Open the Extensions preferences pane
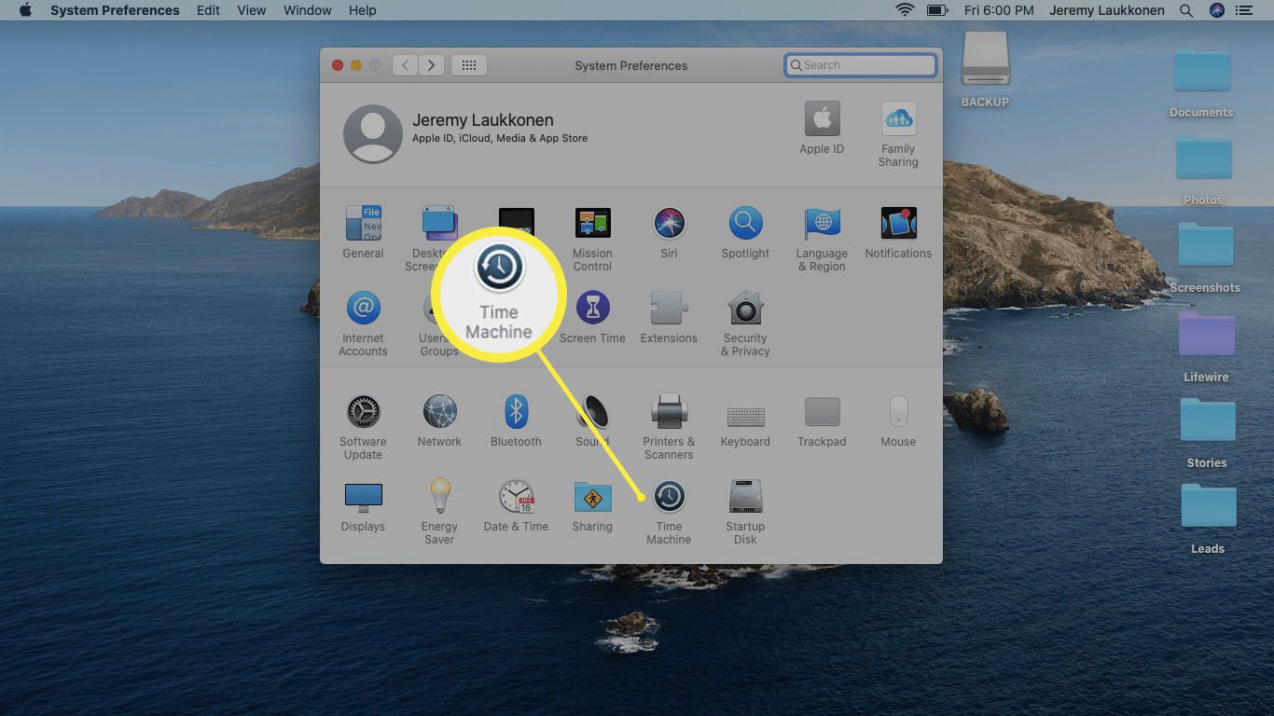Viewport: 1274px width, 716px height. [x=669, y=307]
